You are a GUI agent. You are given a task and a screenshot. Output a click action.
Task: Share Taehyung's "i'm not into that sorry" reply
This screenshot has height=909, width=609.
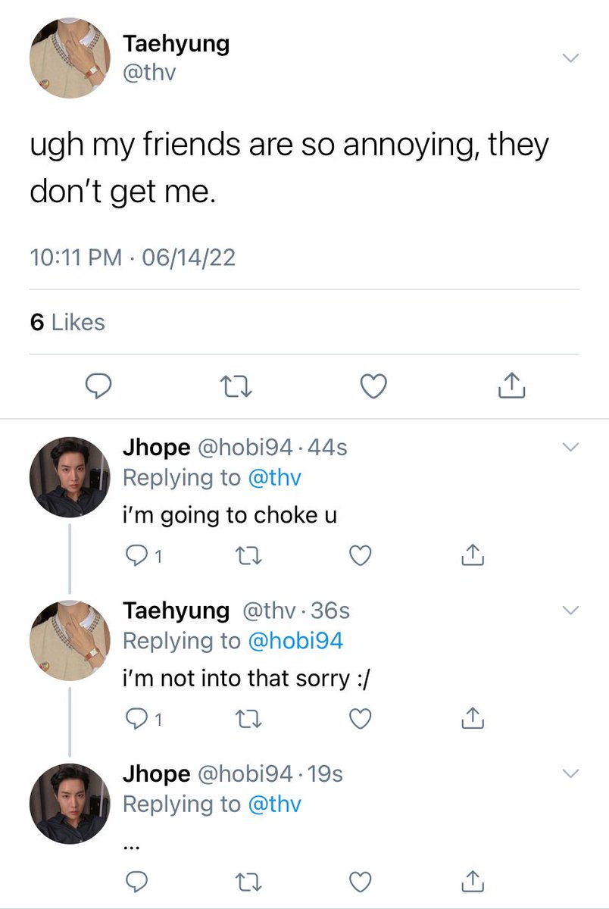[x=472, y=718]
